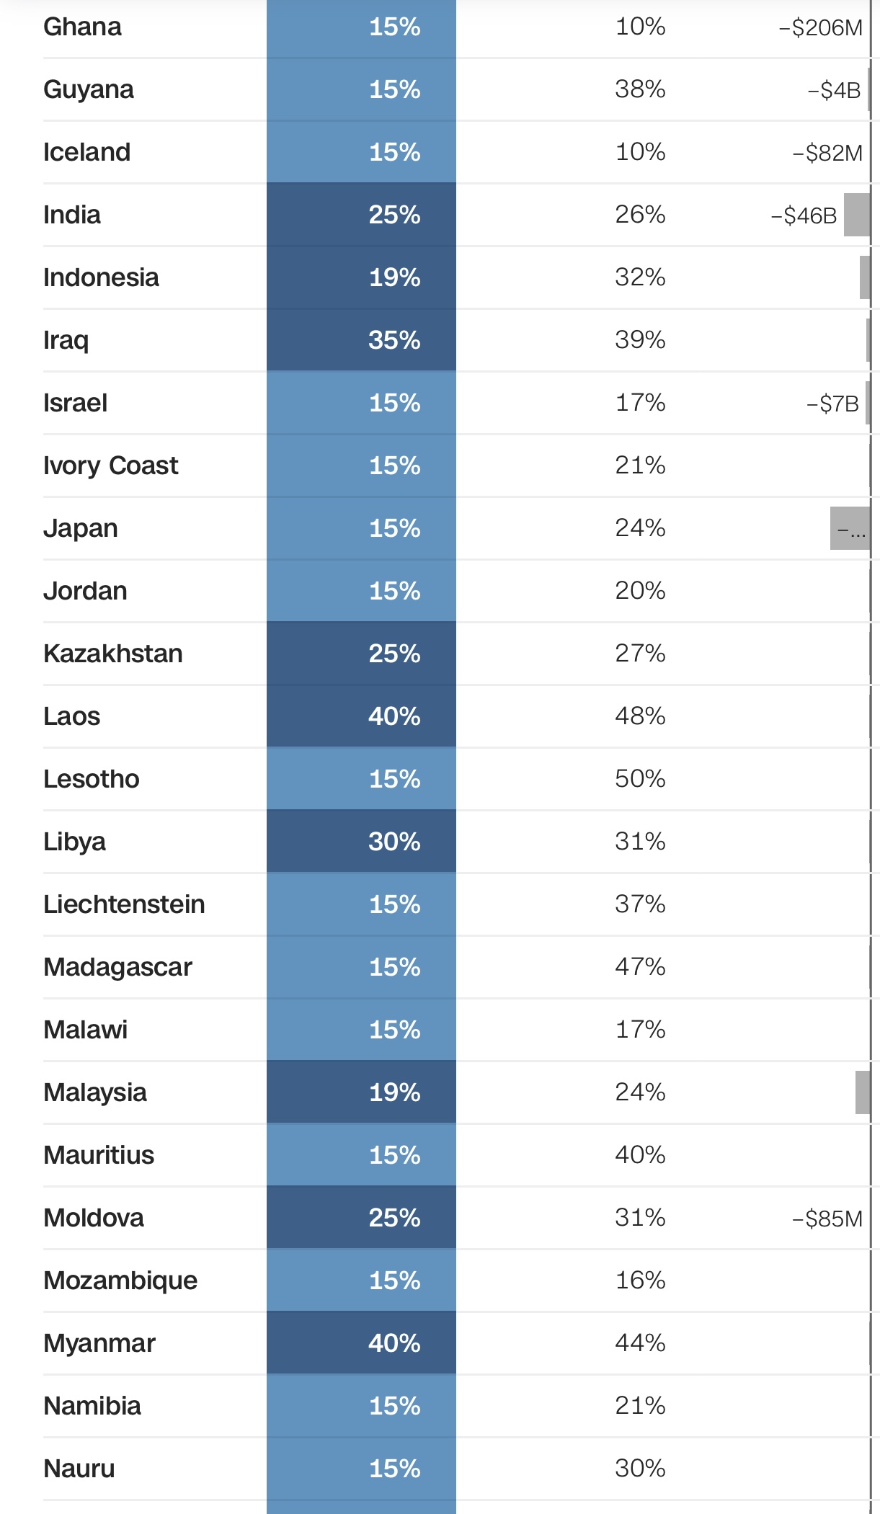Click India's -$46B trade deficit bar
The image size is (880, 1514).
coord(857,215)
